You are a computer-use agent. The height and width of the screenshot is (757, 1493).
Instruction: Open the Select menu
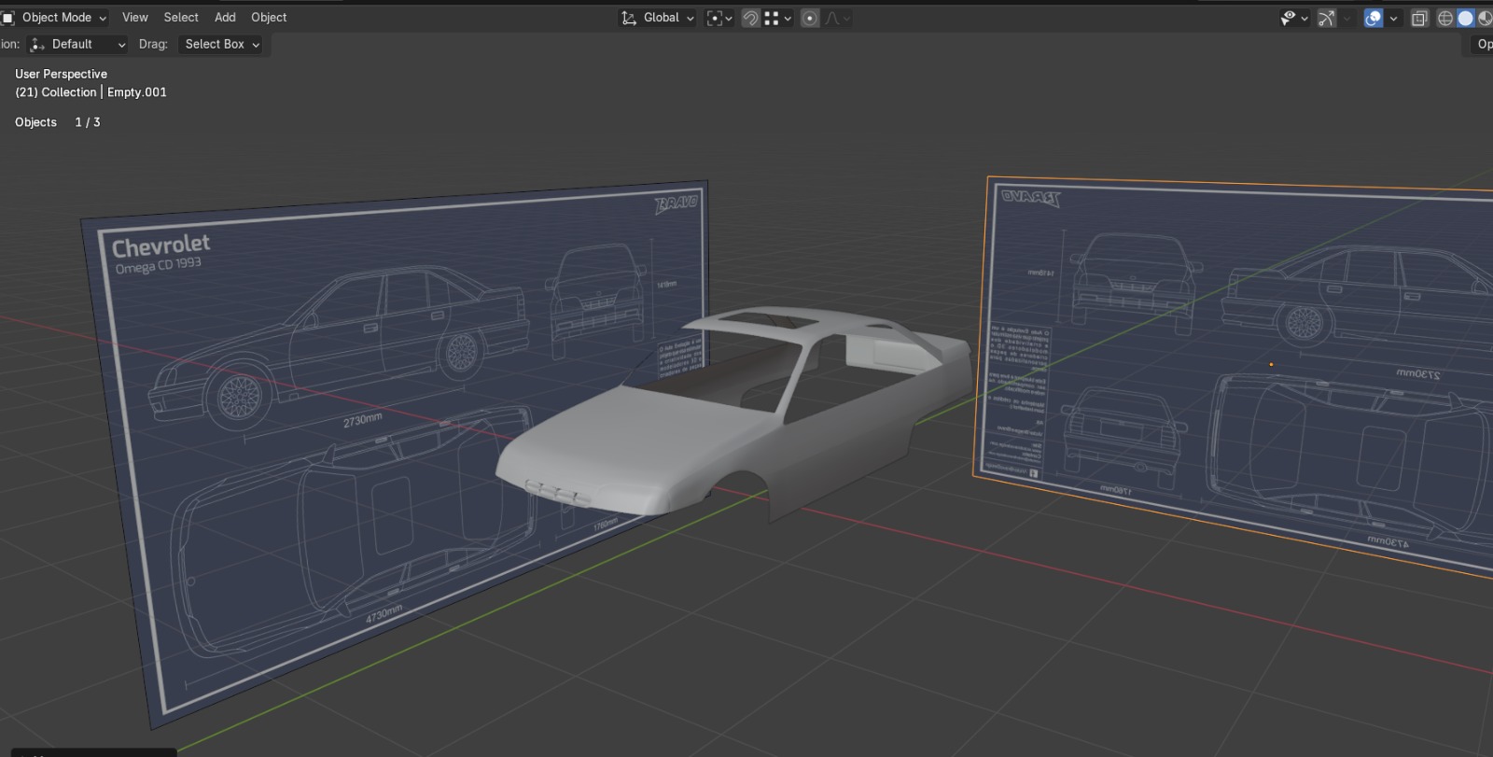[181, 18]
